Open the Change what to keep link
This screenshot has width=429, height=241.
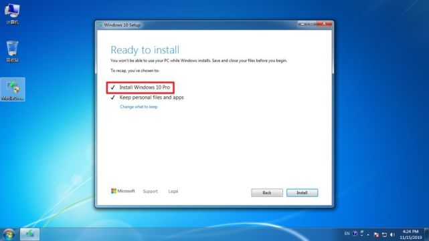coord(139,107)
